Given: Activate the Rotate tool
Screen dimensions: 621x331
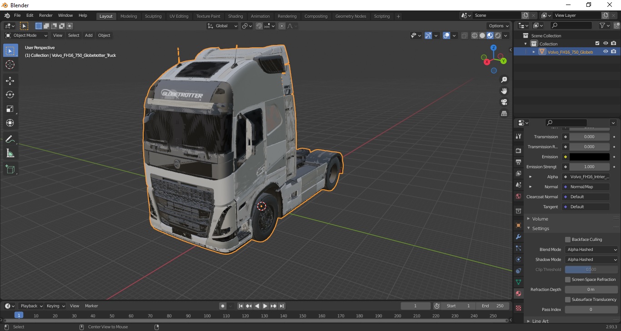Looking at the screenshot, I should tap(10, 95).
